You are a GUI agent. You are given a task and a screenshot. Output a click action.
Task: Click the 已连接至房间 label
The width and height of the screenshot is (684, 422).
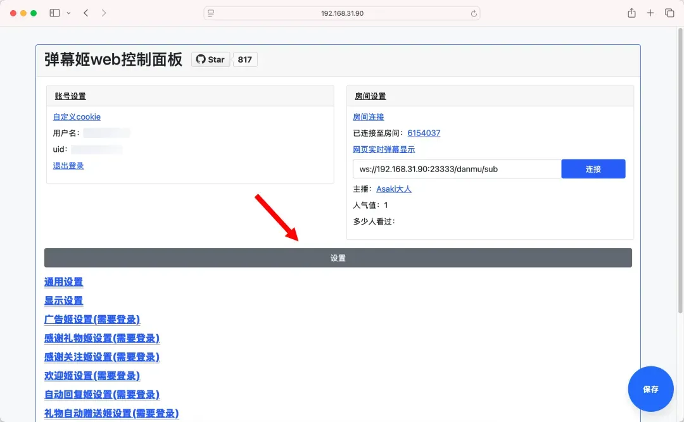(377, 133)
